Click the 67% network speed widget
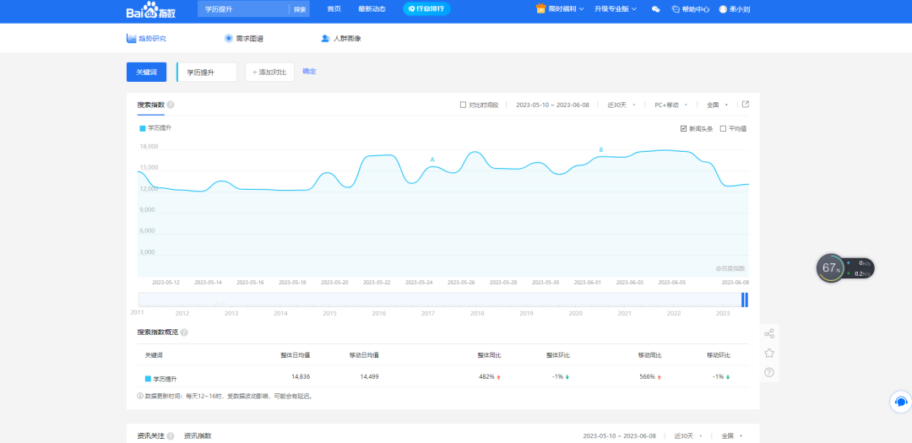The width and height of the screenshot is (912, 443). [x=845, y=268]
